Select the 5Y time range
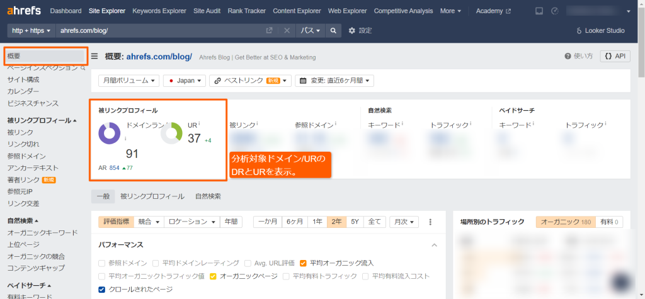Screen dimensions: 645x299 click(x=355, y=222)
